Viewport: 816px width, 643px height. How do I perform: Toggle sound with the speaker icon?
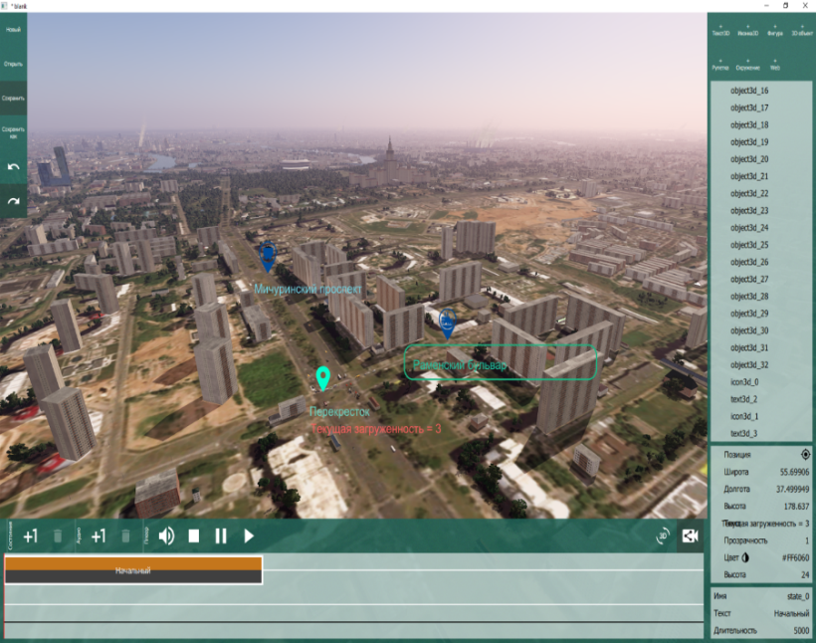166,536
